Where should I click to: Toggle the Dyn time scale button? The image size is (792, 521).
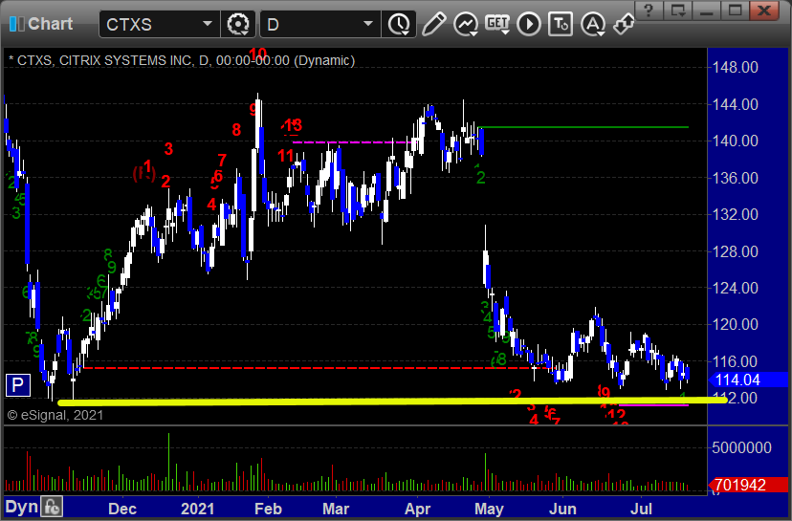21,507
